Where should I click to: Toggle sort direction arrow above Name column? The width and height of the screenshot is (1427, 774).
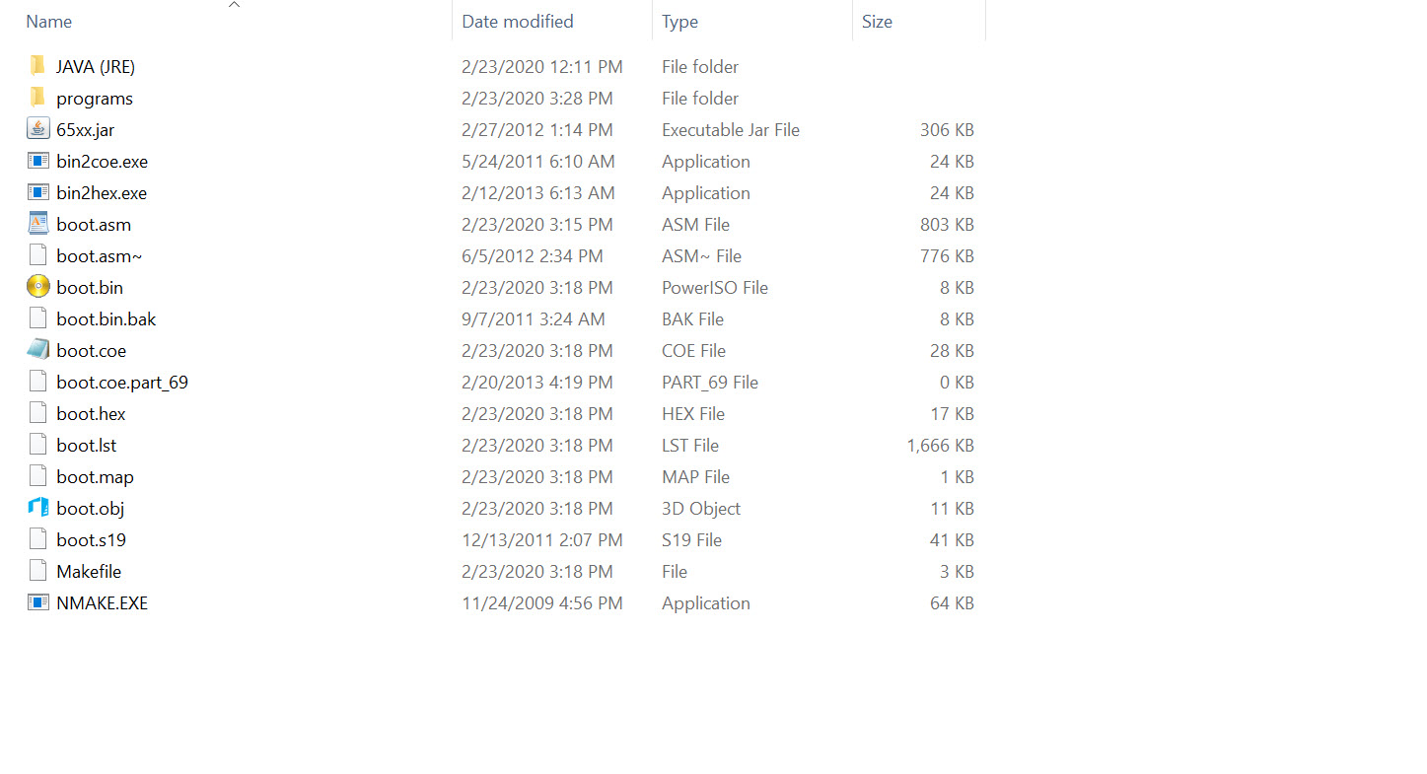click(x=234, y=5)
